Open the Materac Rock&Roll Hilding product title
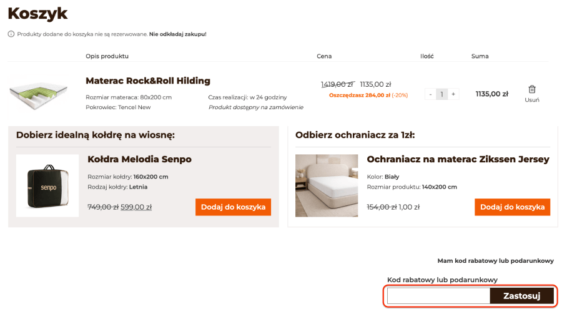Image resolution: width=562 pixels, height=309 pixels. pyautogui.click(x=147, y=81)
